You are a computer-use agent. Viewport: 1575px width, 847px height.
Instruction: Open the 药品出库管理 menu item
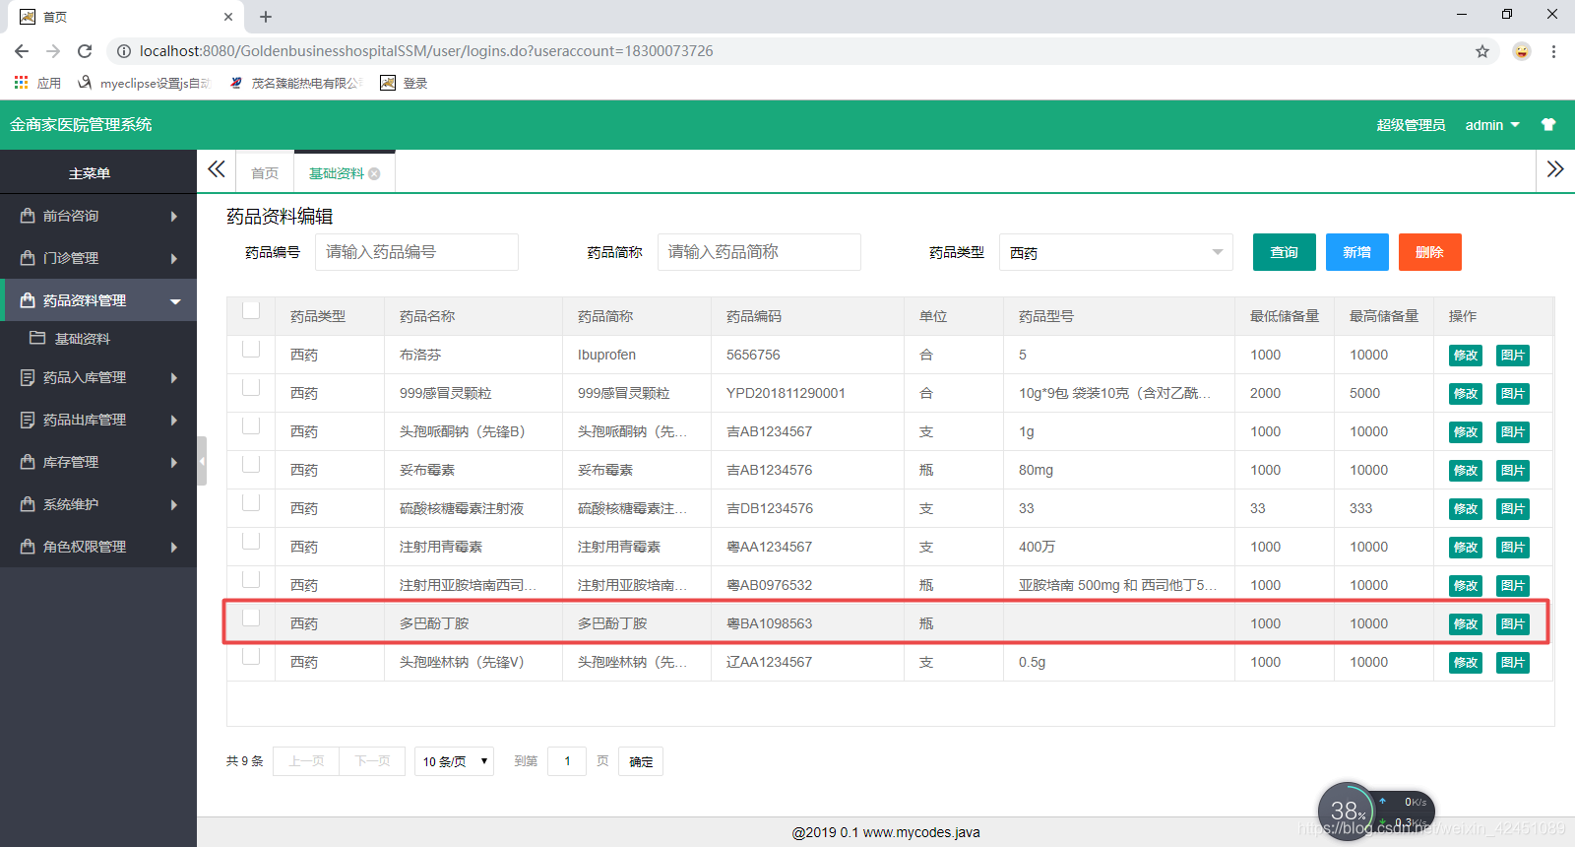click(98, 420)
